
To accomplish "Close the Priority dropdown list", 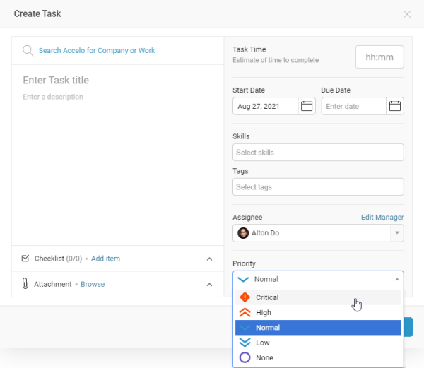I will tap(396, 279).
